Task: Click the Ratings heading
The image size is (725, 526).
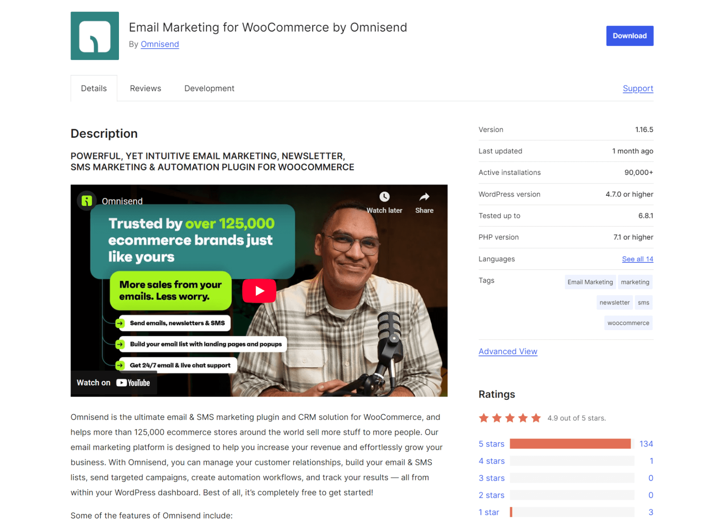Action: (x=497, y=394)
